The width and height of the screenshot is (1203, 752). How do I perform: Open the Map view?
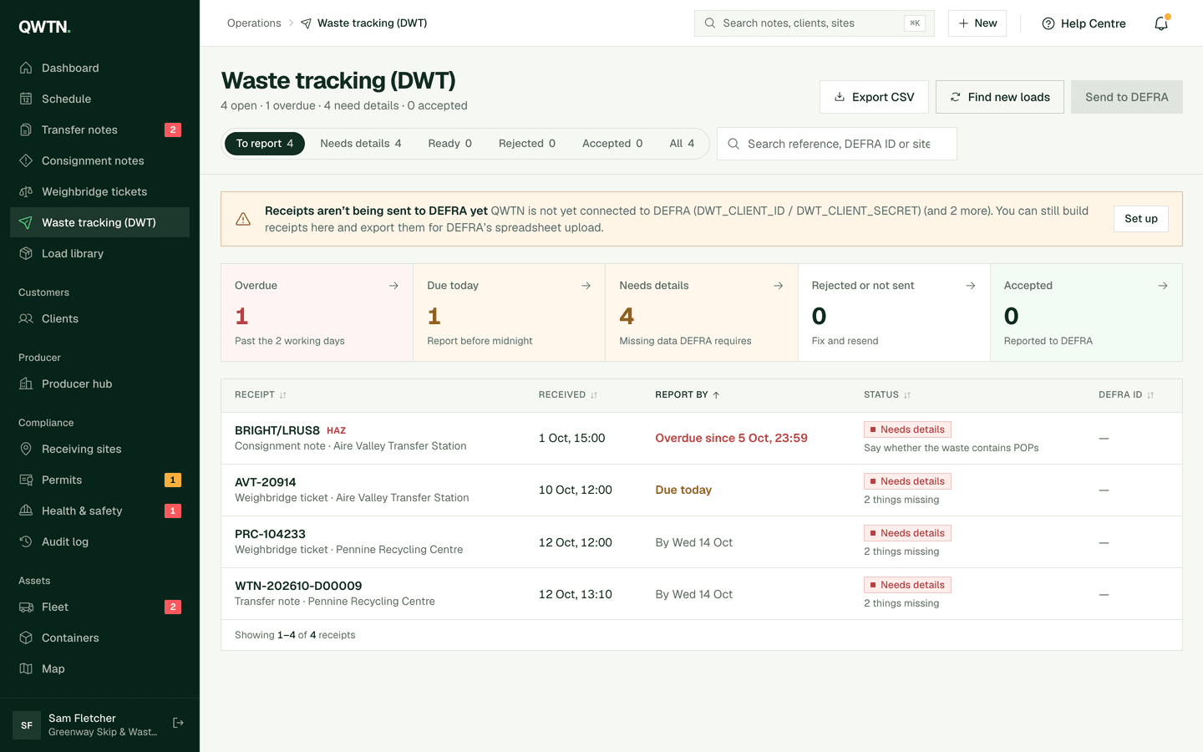point(99,668)
